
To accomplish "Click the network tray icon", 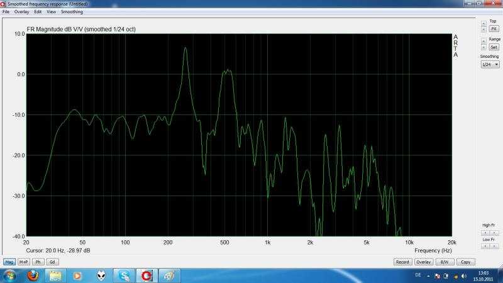I will pyautogui.click(x=446, y=275).
